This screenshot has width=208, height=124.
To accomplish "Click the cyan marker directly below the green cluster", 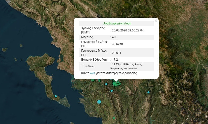I will pos(112,91).
